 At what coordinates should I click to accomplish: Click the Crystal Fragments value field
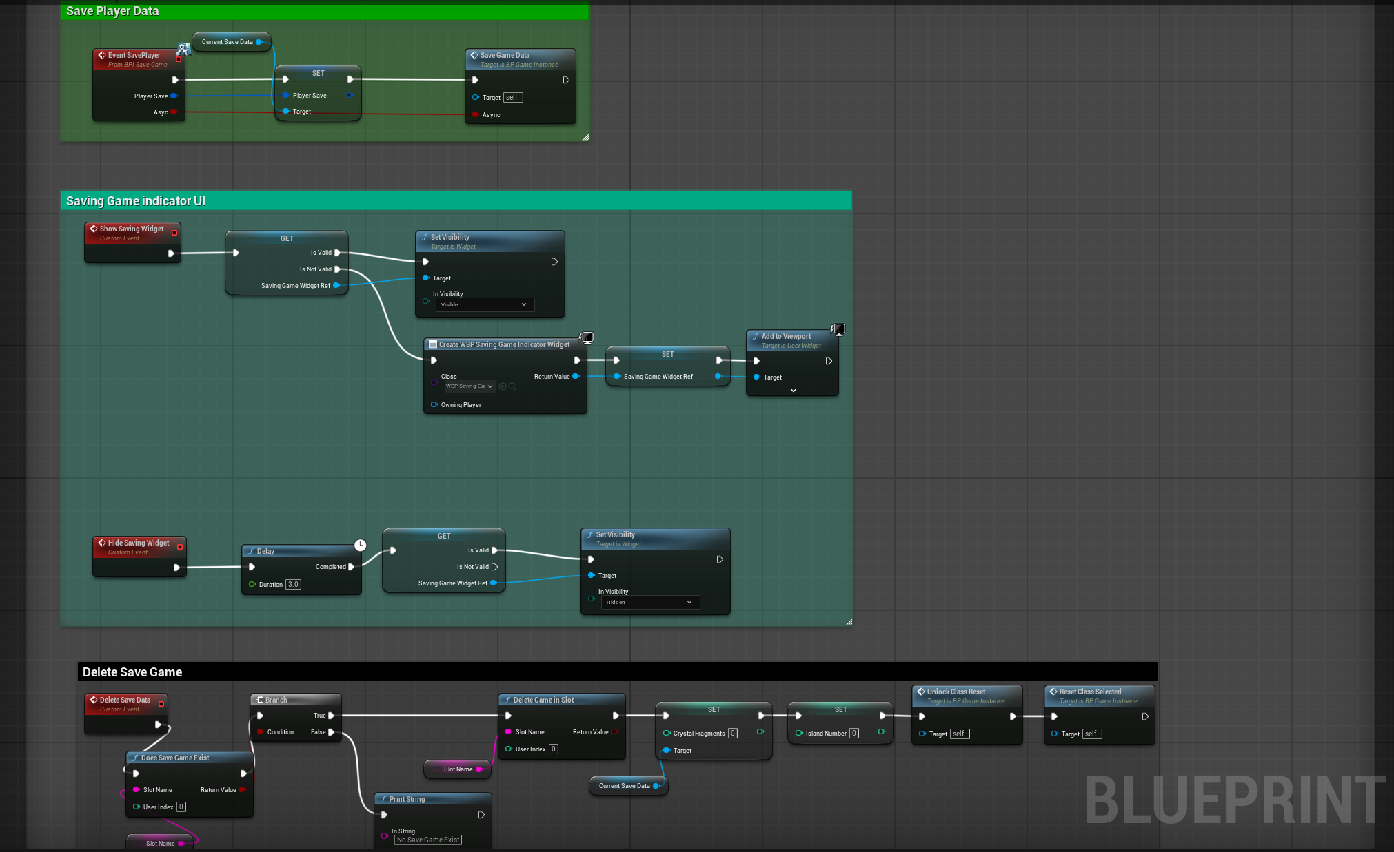[x=733, y=734]
